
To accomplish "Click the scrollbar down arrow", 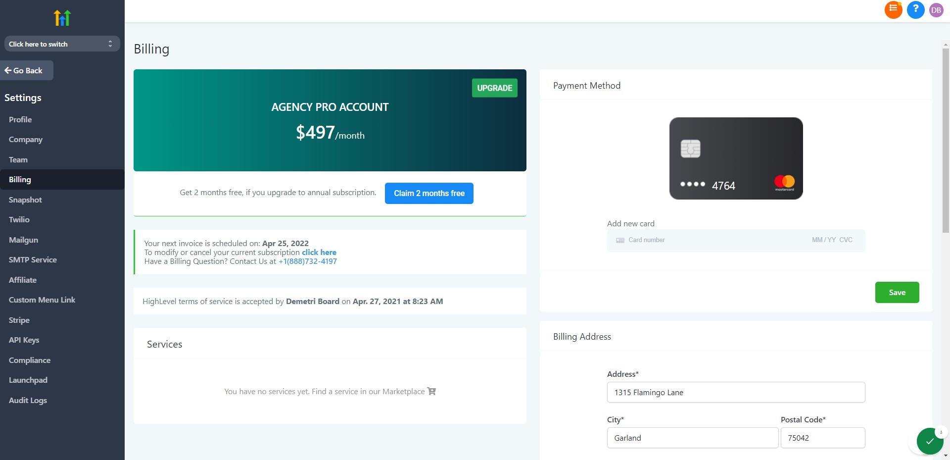I will tap(946, 456).
